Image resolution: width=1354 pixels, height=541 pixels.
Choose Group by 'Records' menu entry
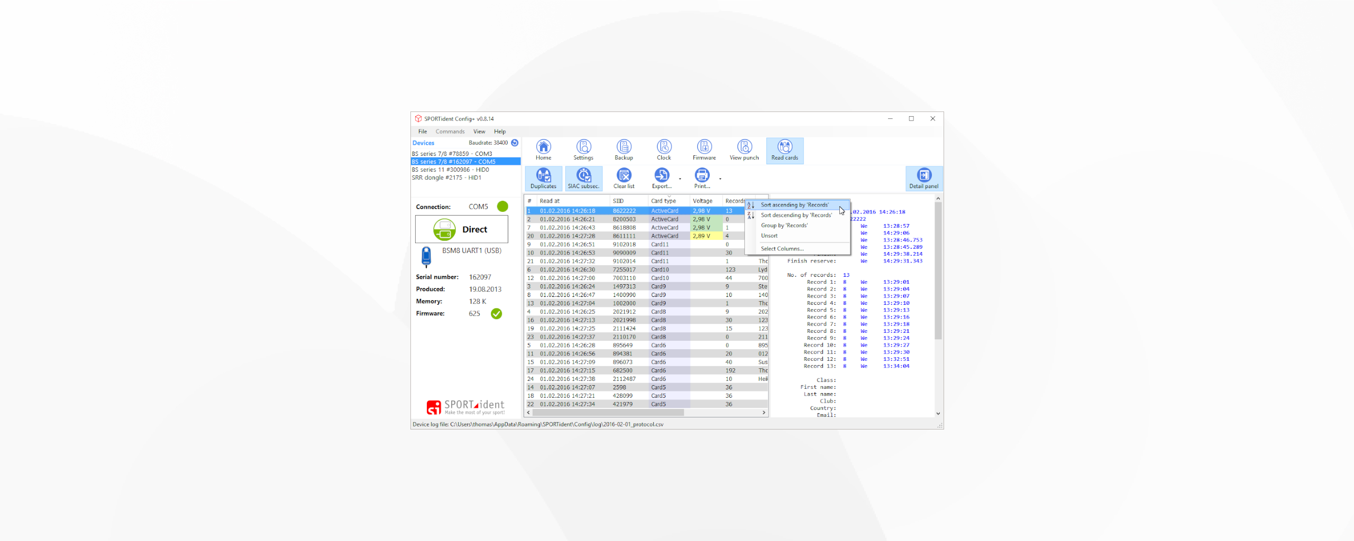tap(798, 226)
